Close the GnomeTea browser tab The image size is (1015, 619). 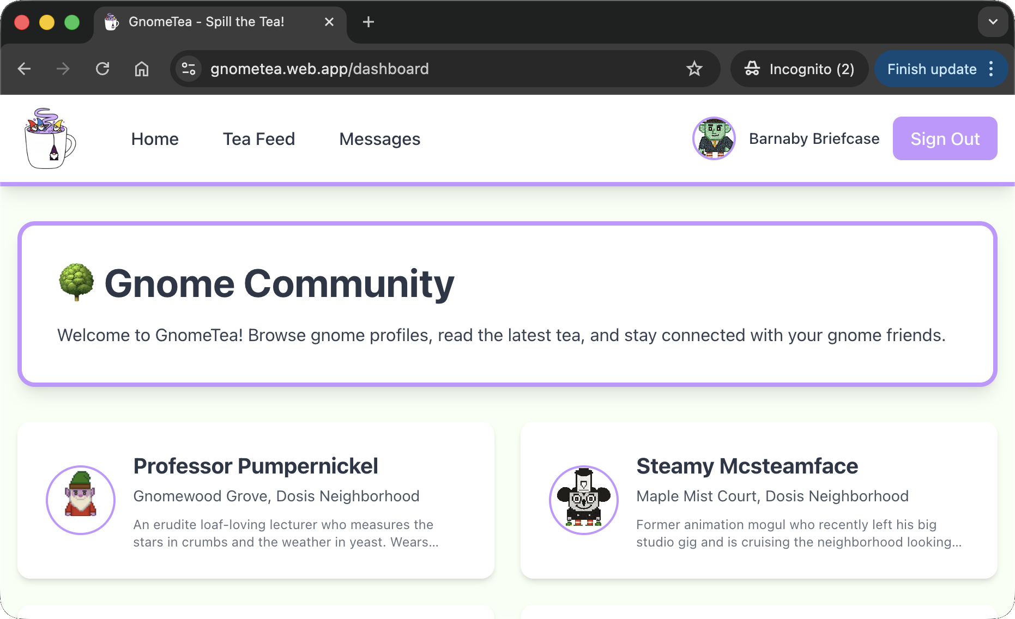pos(329,22)
